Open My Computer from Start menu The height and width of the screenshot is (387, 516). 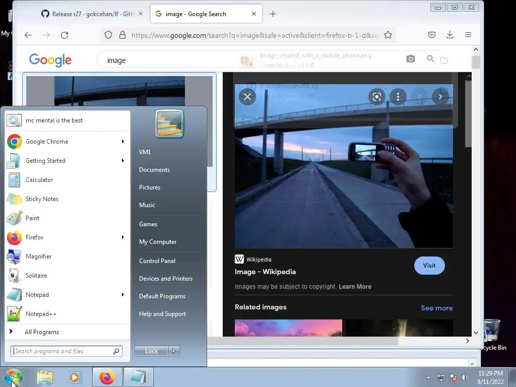(158, 242)
